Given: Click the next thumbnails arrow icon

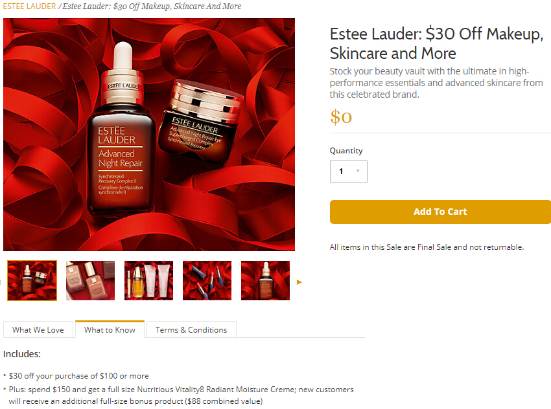Looking at the screenshot, I should [x=299, y=282].
